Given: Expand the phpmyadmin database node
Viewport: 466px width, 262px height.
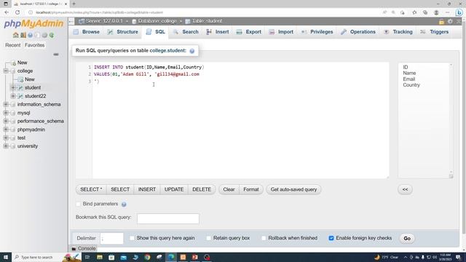Looking at the screenshot, I should [x=6, y=130].
